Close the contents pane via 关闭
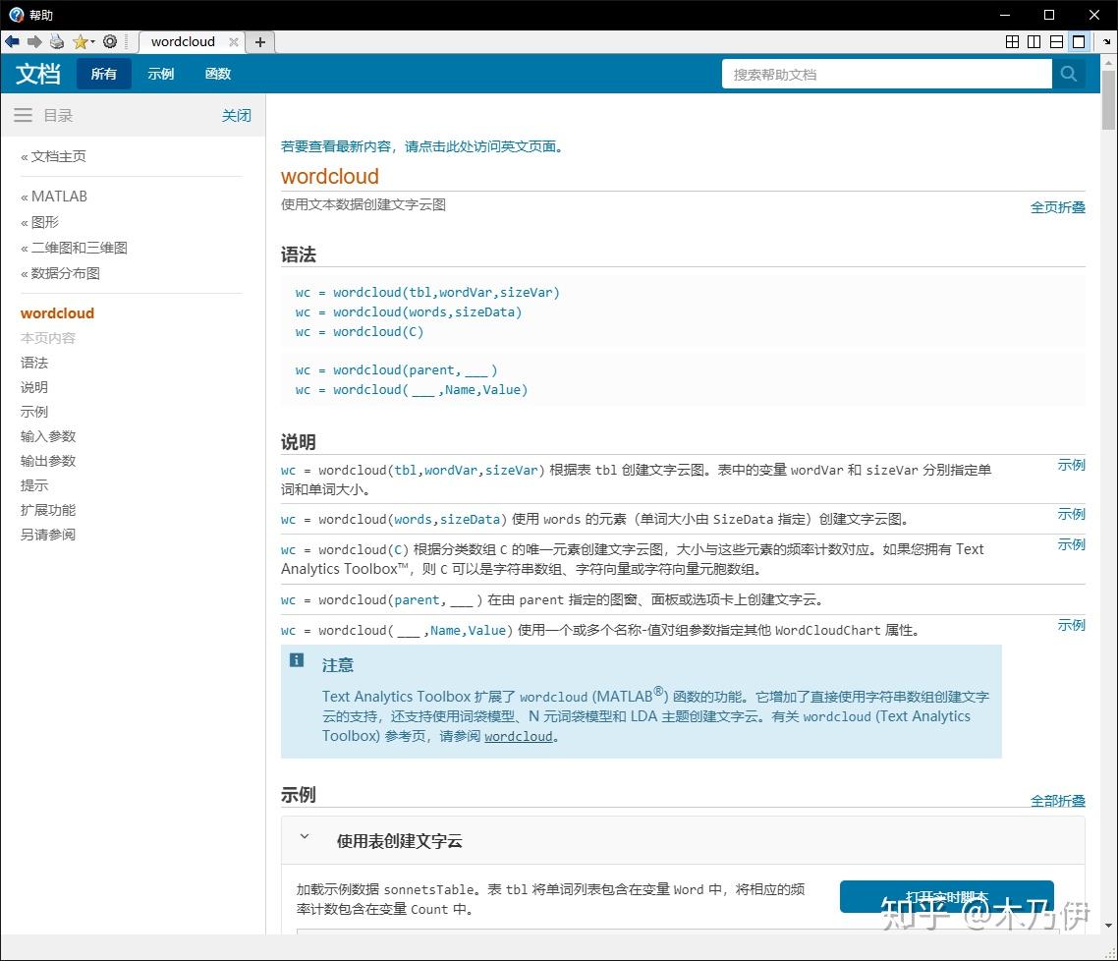This screenshot has width=1118, height=961. 236,116
